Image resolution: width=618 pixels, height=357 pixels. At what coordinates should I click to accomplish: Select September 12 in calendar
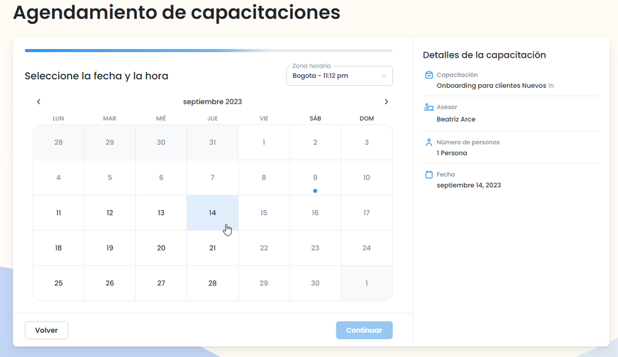(109, 213)
